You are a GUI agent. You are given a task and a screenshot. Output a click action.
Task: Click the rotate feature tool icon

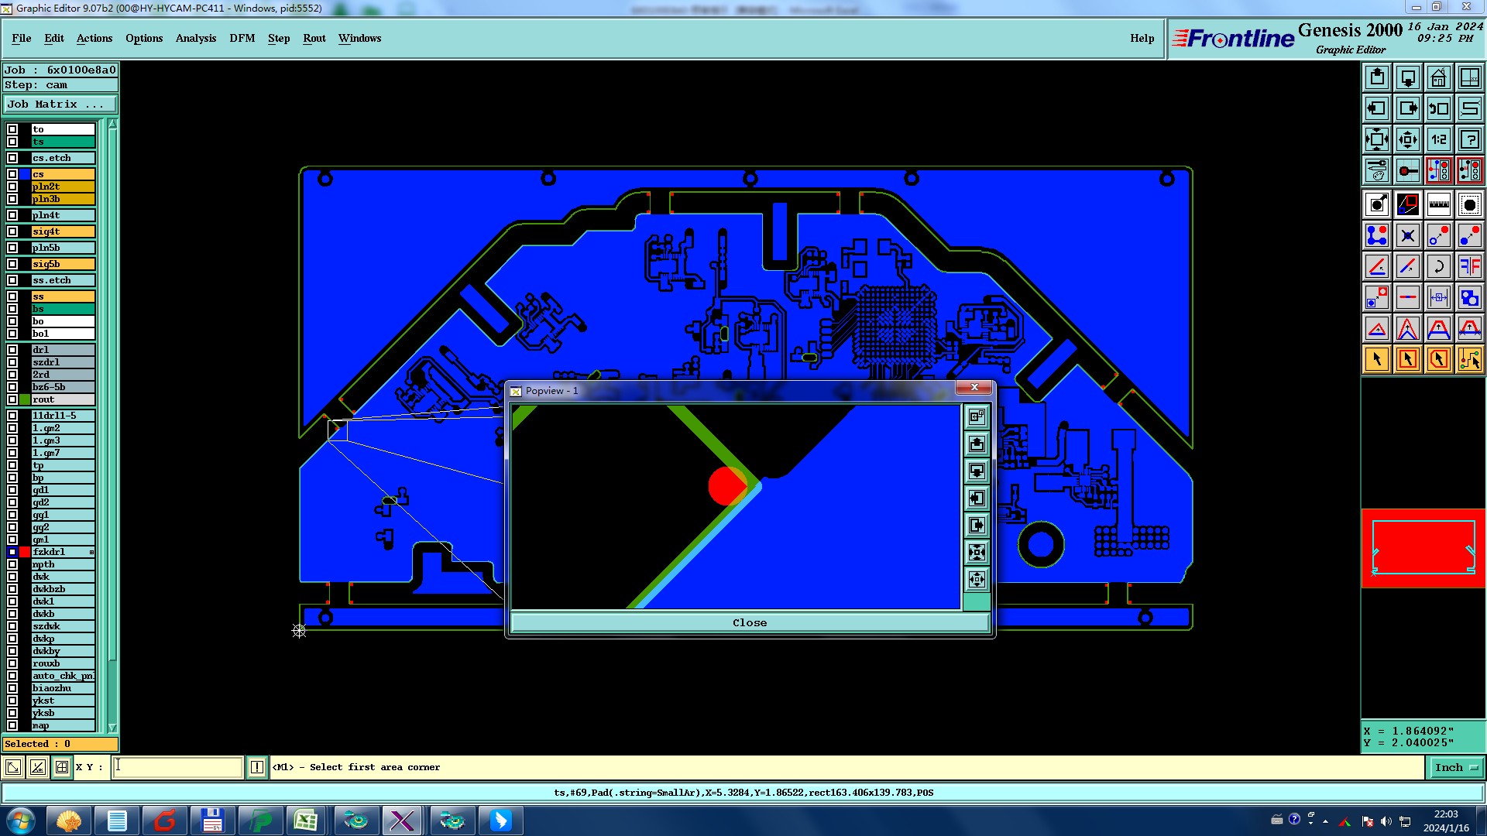[1438, 266]
